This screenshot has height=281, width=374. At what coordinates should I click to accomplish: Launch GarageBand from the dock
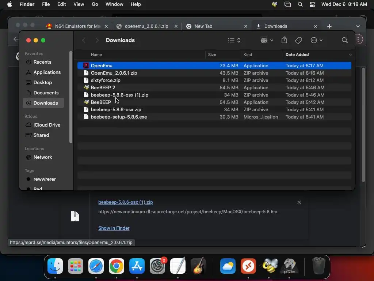coord(198,266)
